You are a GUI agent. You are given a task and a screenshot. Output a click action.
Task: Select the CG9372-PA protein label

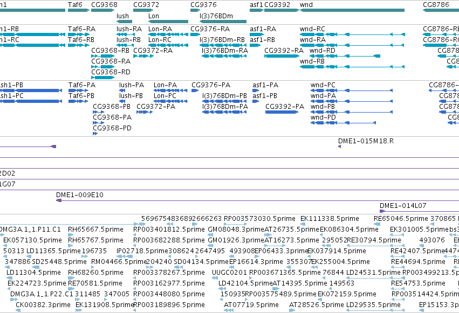point(156,107)
